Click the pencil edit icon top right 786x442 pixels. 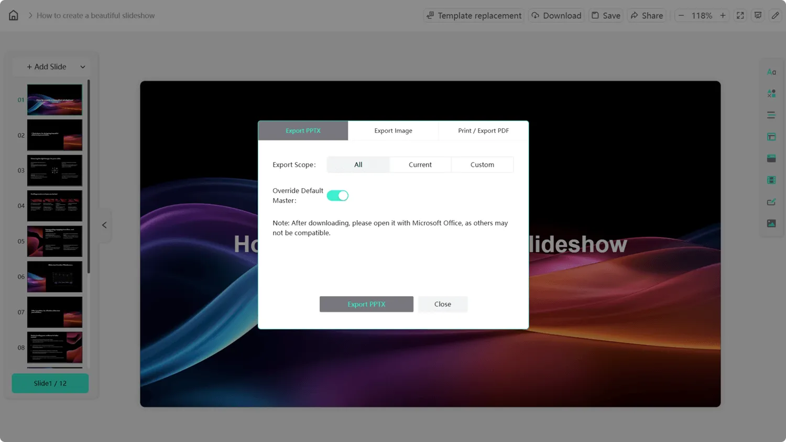pos(775,15)
